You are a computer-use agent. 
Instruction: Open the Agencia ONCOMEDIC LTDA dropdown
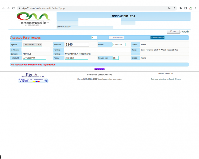32,45
